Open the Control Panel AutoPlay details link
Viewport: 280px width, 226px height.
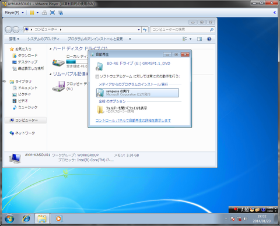point(133,121)
